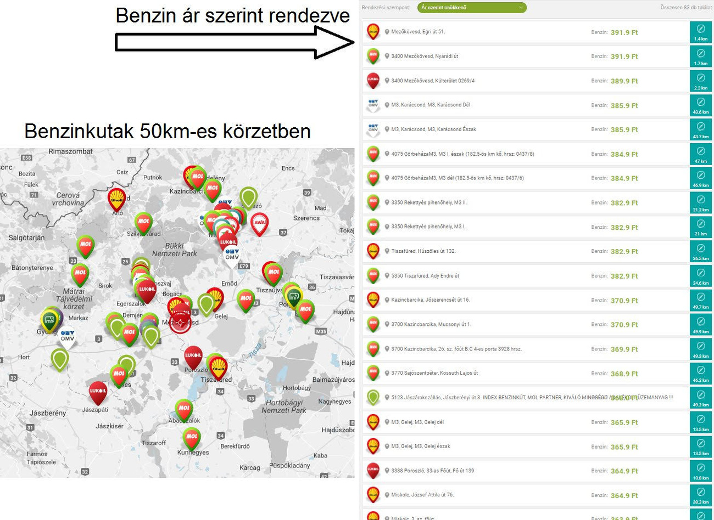Click the 389.9 Ft price of Külterület station
The image size is (714, 520).
point(624,81)
